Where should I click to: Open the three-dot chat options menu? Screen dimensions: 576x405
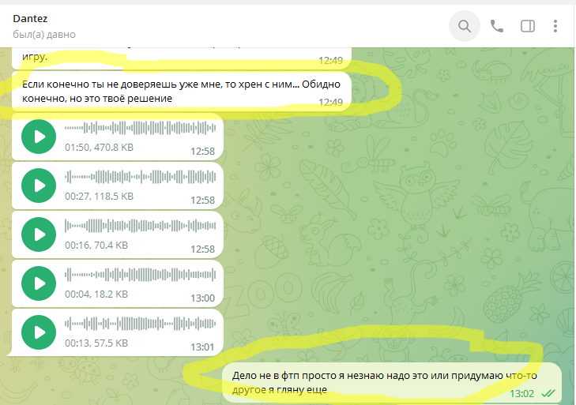point(559,26)
